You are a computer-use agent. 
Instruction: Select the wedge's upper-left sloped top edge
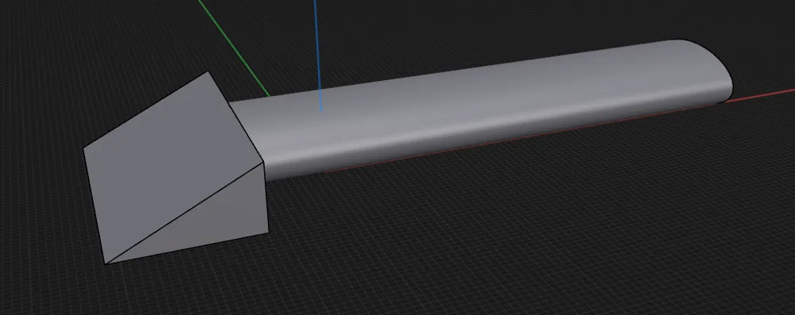pyautogui.click(x=146, y=110)
